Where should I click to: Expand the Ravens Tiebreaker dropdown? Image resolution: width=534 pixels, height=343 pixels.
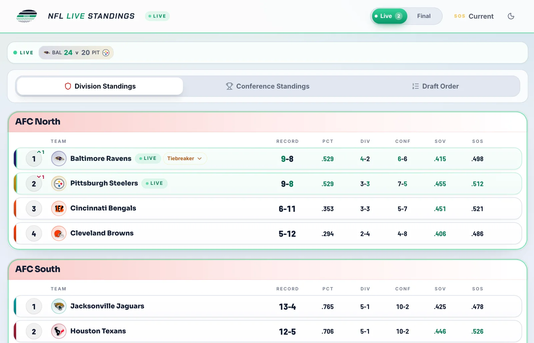(185, 159)
